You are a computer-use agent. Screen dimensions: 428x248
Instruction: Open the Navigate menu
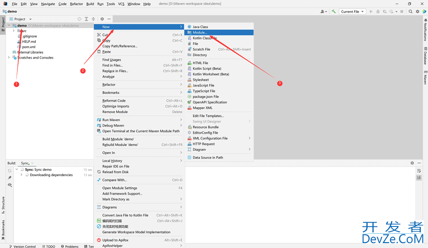pos(48,4)
